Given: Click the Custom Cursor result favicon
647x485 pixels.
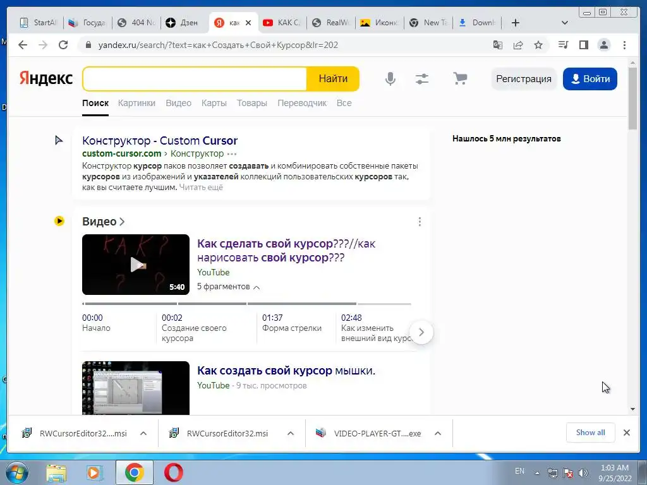Looking at the screenshot, I should (59, 140).
